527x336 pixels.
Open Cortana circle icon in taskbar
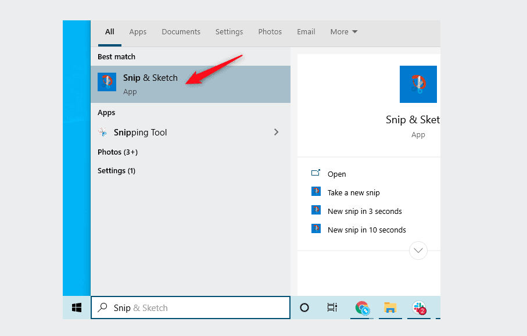304,308
